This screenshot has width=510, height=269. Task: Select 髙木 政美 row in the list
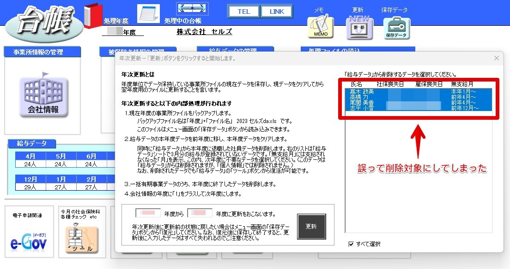pyautogui.click(x=418, y=92)
